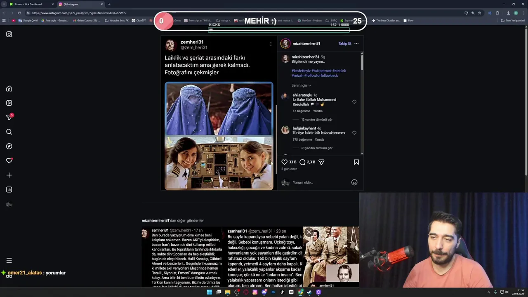Open the Flow bookmark

[408, 21]
